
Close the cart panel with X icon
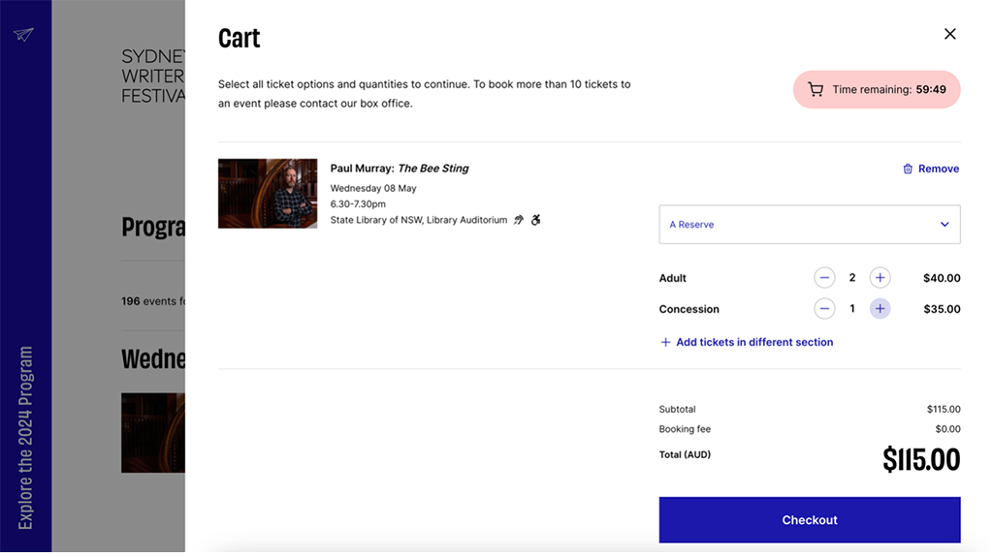tap(949, 34)
